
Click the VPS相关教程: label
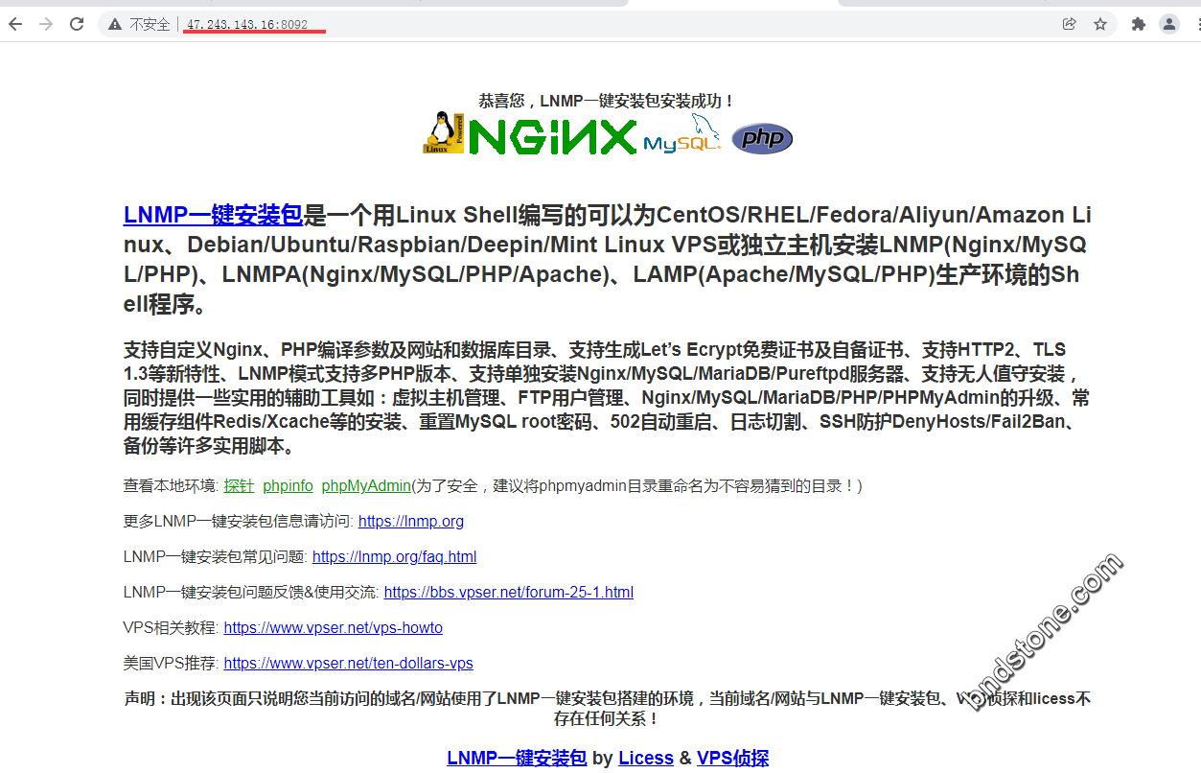coord(172,628)
